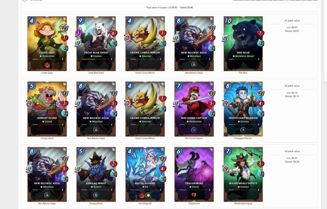Image resolution: width=327 pixels, height=209 pixels.
Task: Click ability icon on first-row New Beluroc Aegis
Action: pyautogui.click(x=194, y=65)
